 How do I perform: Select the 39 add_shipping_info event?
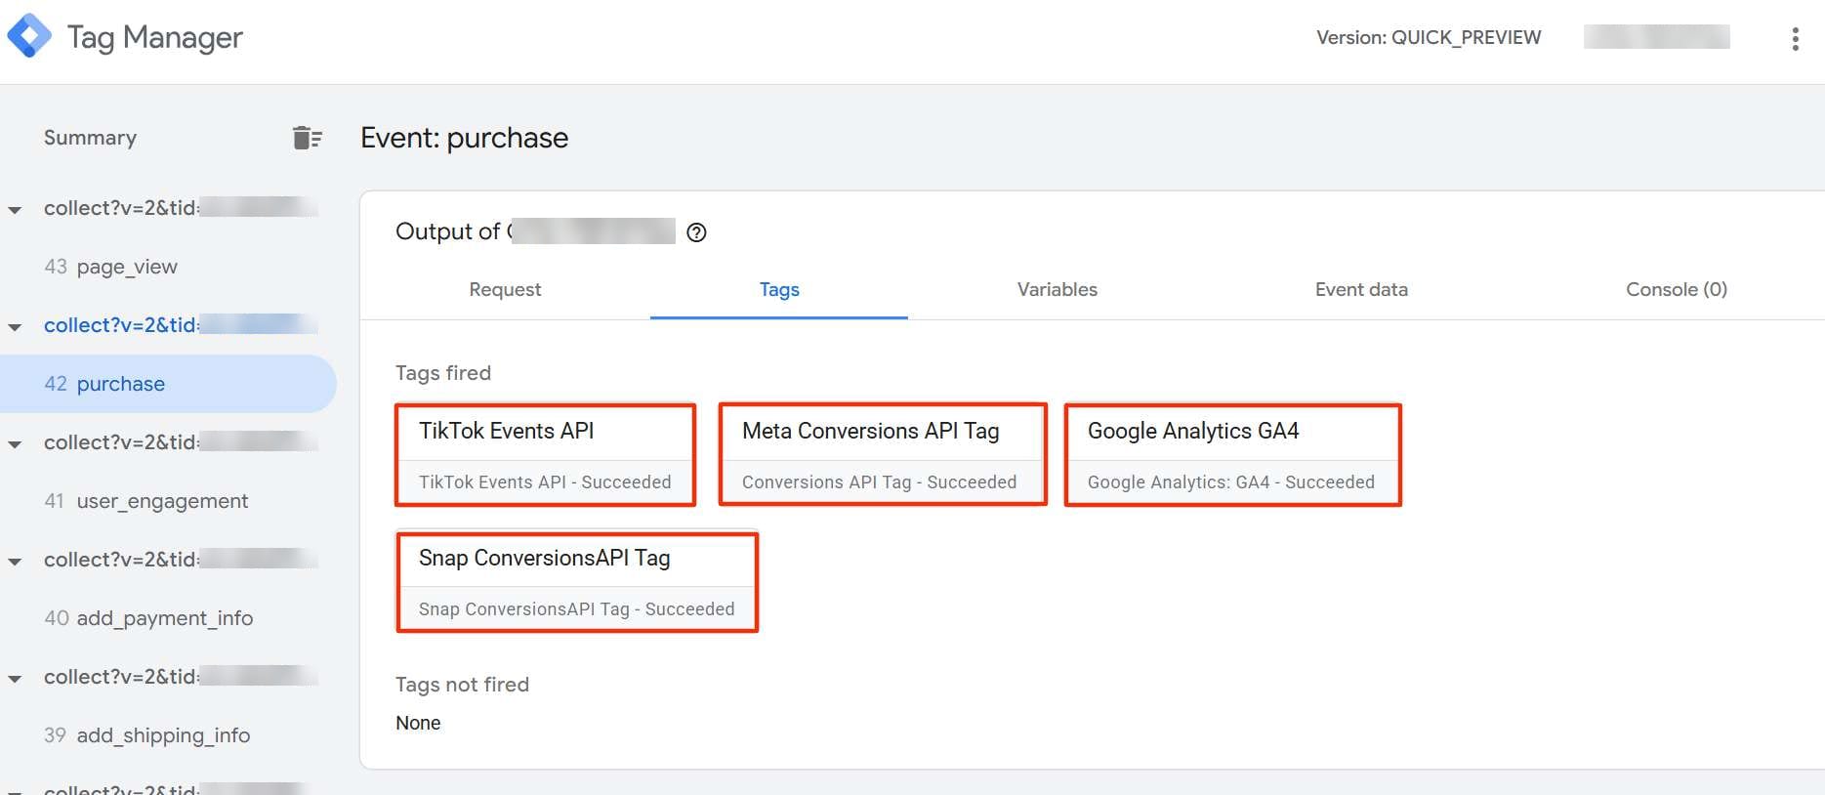click(168, 735)
